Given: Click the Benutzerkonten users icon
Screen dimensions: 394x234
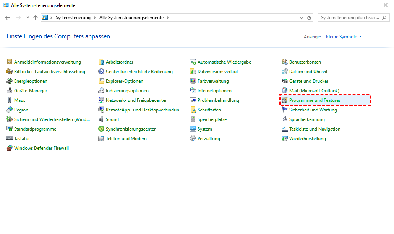Looking at the screenshot, I should [x=285, y=62].
